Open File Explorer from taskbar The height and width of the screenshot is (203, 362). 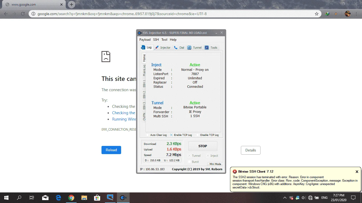click(84, 197)
